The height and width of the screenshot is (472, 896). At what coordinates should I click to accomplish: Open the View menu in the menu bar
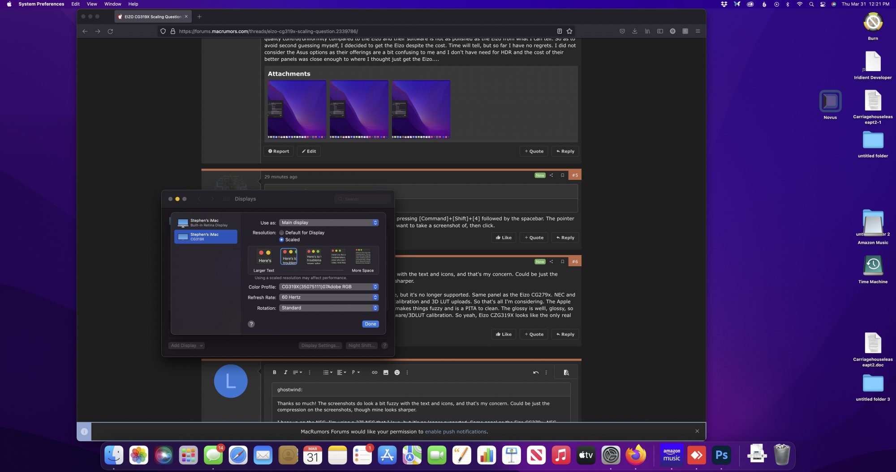[x=92, y=4]
